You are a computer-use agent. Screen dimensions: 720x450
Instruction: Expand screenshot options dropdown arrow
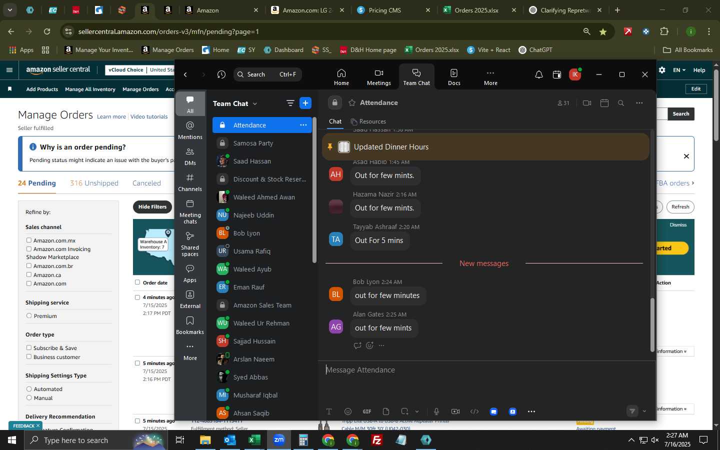coord(417,411)
